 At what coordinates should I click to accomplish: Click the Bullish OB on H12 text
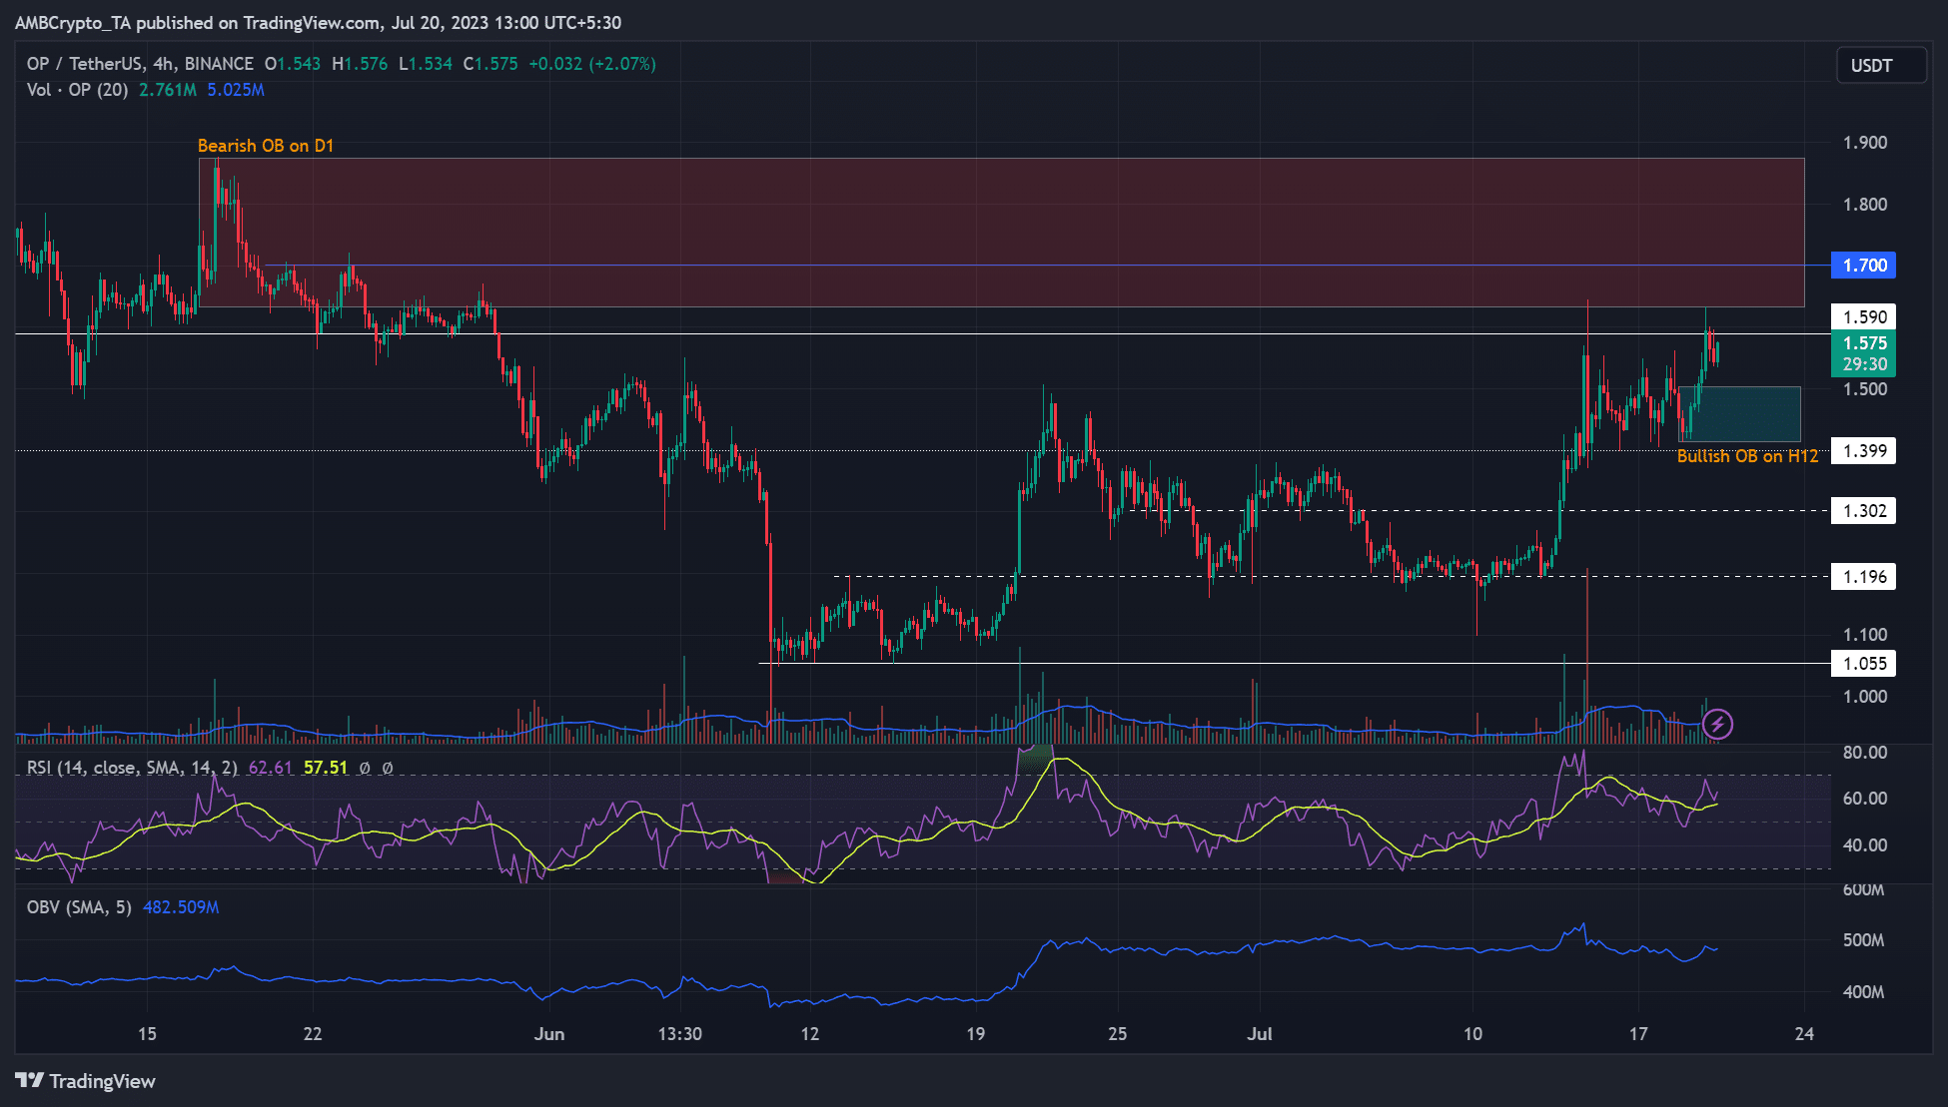pyautogui.click(x=1747, y=456)
